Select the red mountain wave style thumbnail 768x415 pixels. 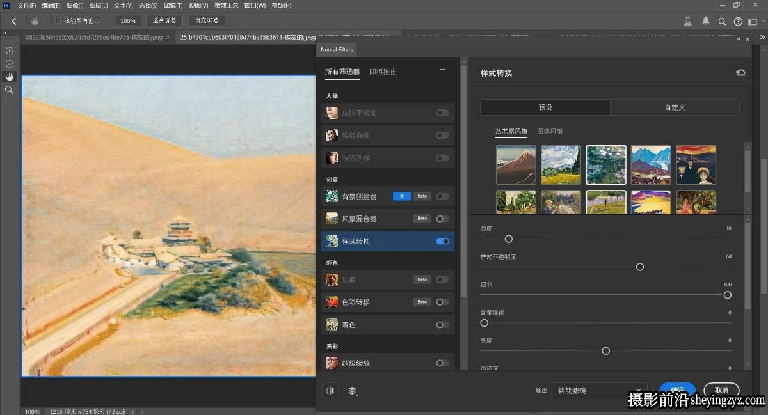(516, 165)
